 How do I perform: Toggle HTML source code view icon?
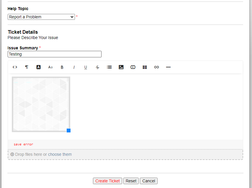[x=15, y=67]
